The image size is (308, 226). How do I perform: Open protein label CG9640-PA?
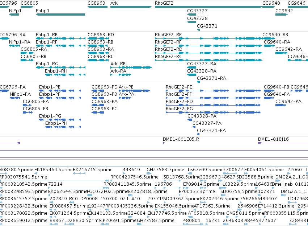tap(277, 94)
